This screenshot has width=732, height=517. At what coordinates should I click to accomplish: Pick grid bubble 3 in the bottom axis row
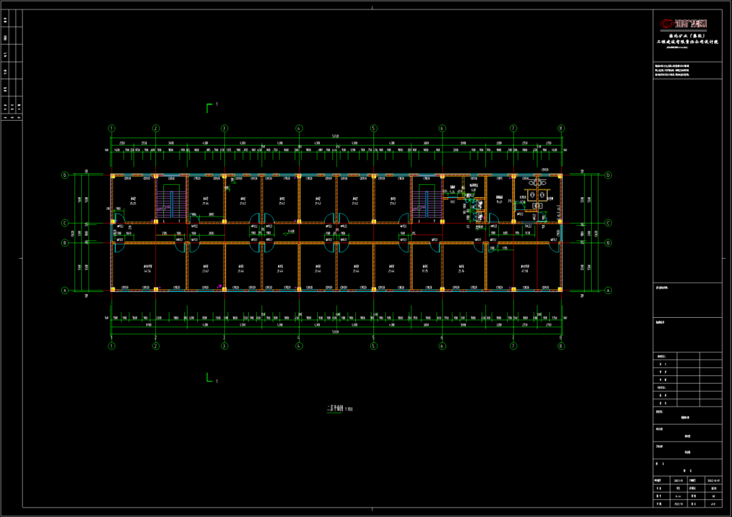[x=224, y=346]
